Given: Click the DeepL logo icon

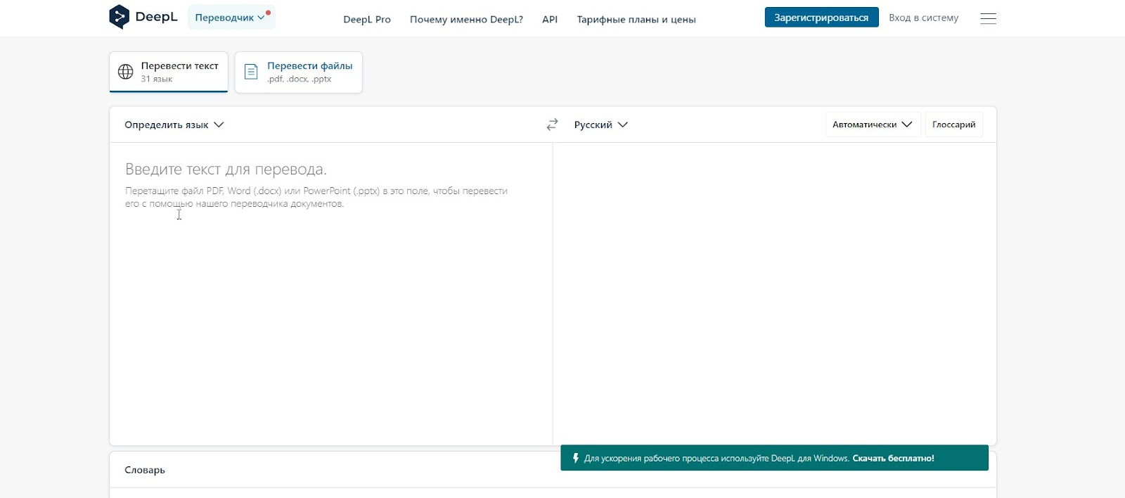Looking at the screenshot, I should point(120,17).
